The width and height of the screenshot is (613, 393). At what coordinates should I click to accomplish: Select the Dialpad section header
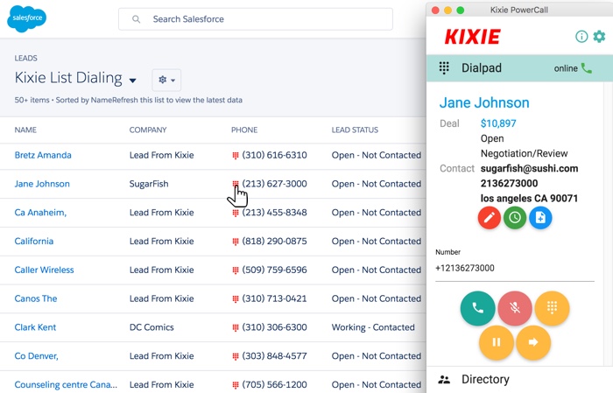[519, 68]
